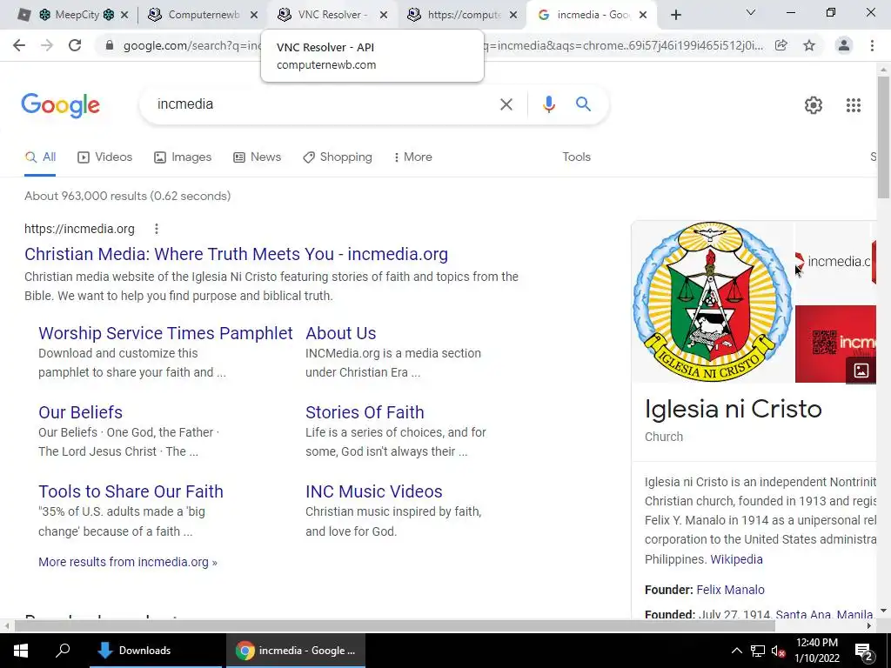Select the All results filter
Viewport: 891px width, 668px height.
coord(40,157)
